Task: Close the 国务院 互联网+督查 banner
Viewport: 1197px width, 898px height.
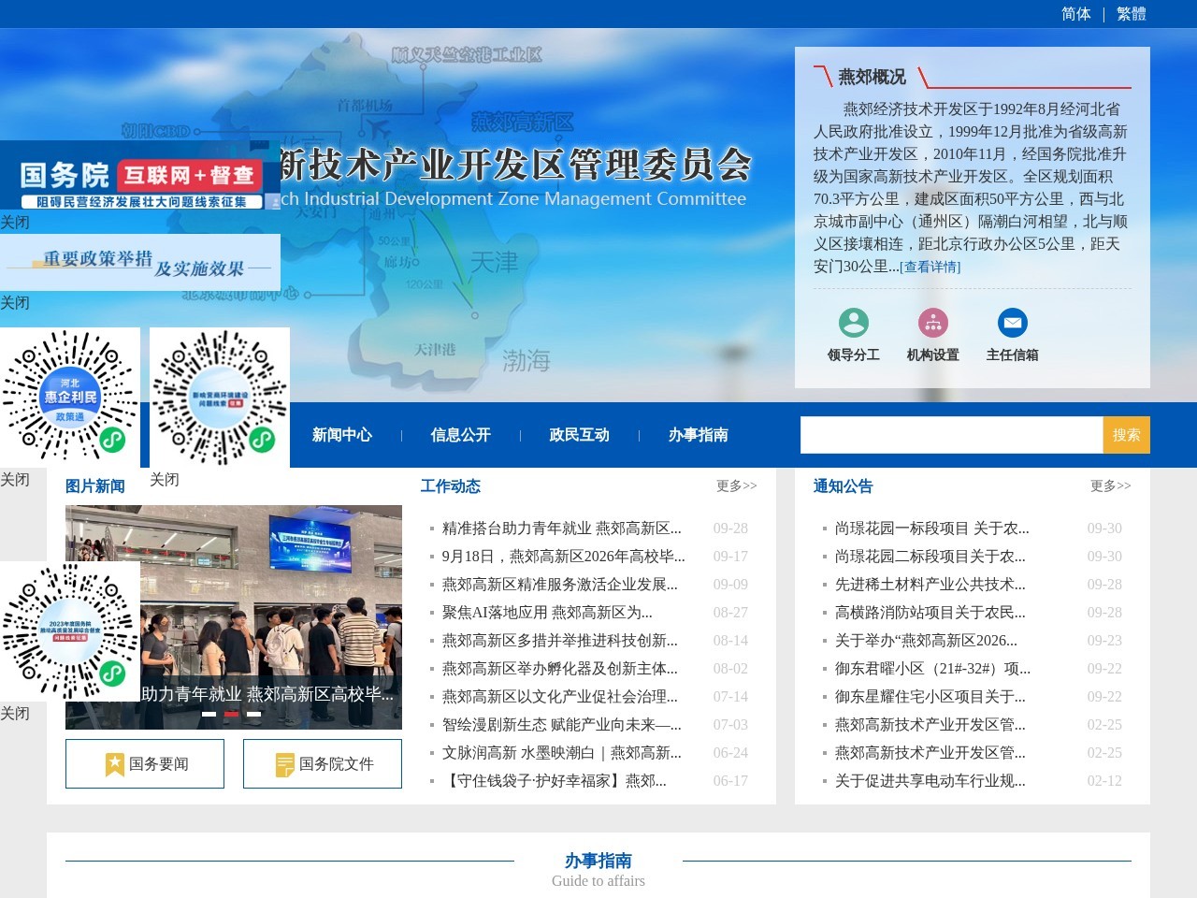Action: click(x=15, y=223)
